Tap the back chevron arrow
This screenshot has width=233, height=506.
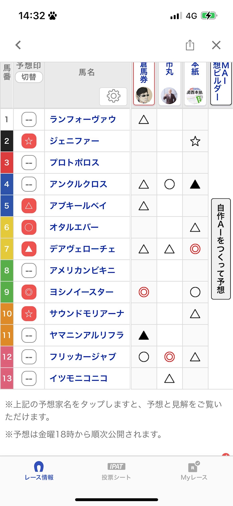click(x=18, y=45)
